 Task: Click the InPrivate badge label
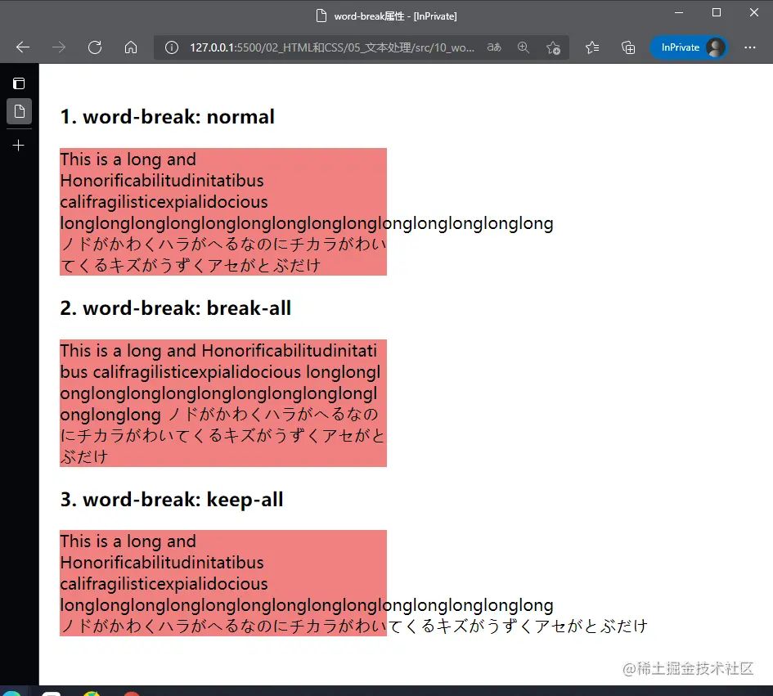(680, 47)
